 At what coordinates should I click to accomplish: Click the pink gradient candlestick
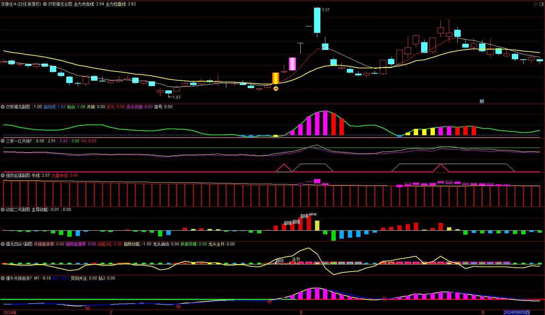(292, 64)
